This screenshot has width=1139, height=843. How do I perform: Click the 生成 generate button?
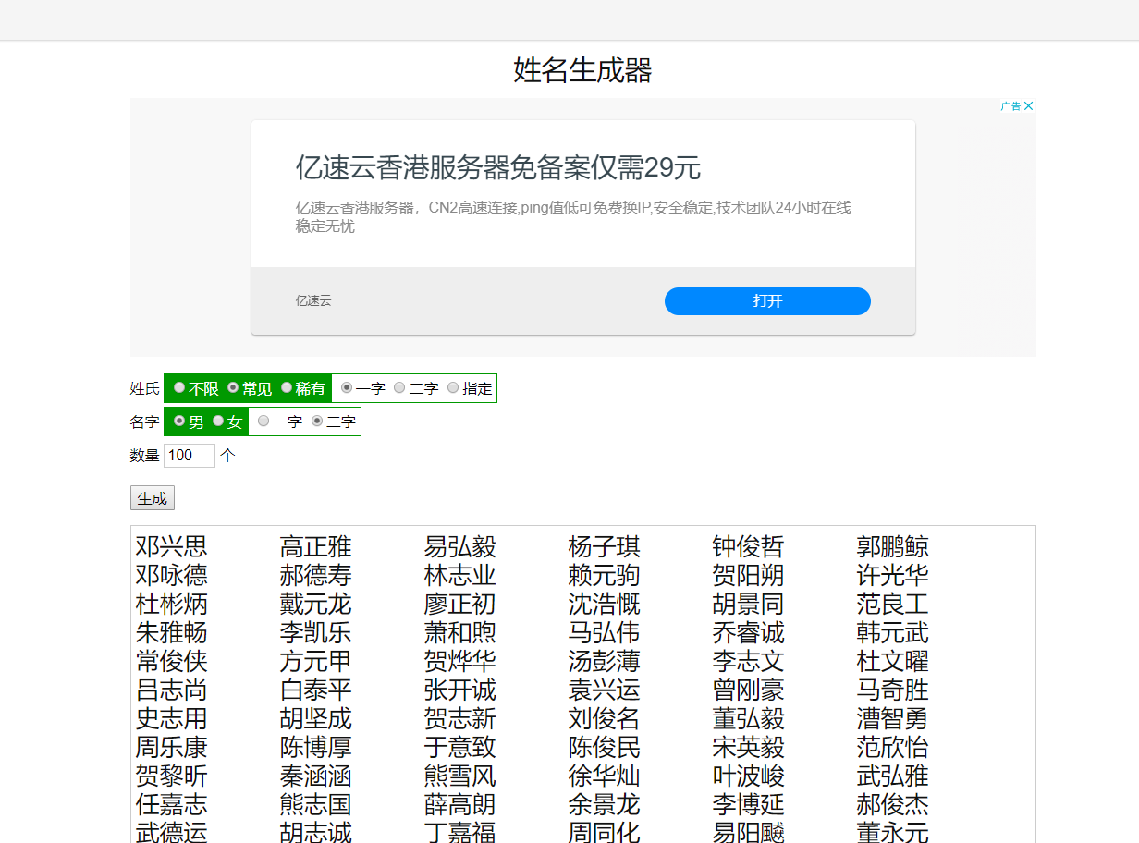[152, 497]
